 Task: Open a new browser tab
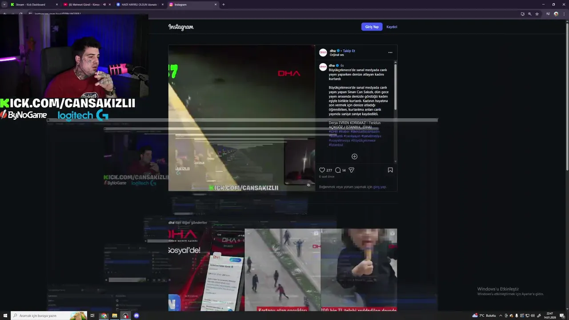pos(223,4)
